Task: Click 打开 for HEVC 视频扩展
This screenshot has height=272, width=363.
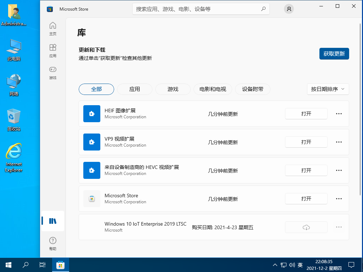Action: tap(306, 170)
